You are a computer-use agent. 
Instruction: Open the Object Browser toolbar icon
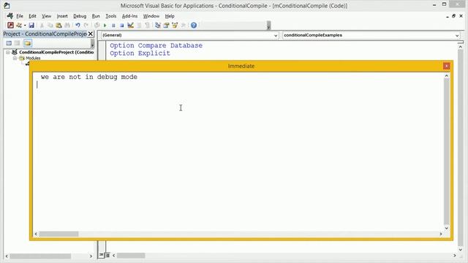[175, 26]
